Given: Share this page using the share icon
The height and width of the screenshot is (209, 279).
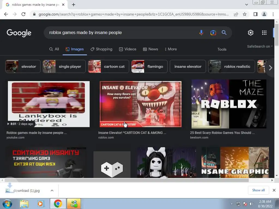Looking at the screenshot, I should (236, 14).
